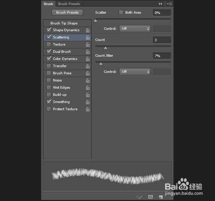The width and height of the screenshot is (215, 201).
Task: Click the Count value field showing 3
Action: click(162, 40)
